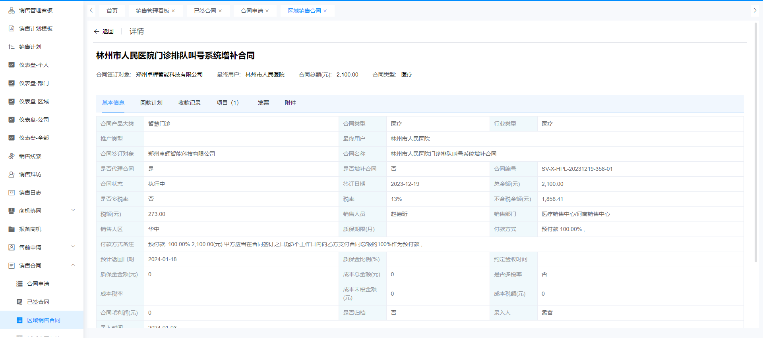This screenshot has width=763, height=338.
Task: Select the 发票 tab
Action: (263, 103)
